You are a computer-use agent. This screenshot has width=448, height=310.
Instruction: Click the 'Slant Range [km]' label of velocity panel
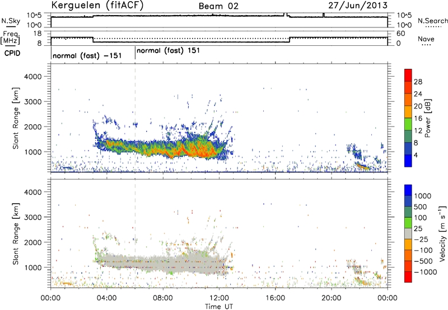(x=16, y=233)
